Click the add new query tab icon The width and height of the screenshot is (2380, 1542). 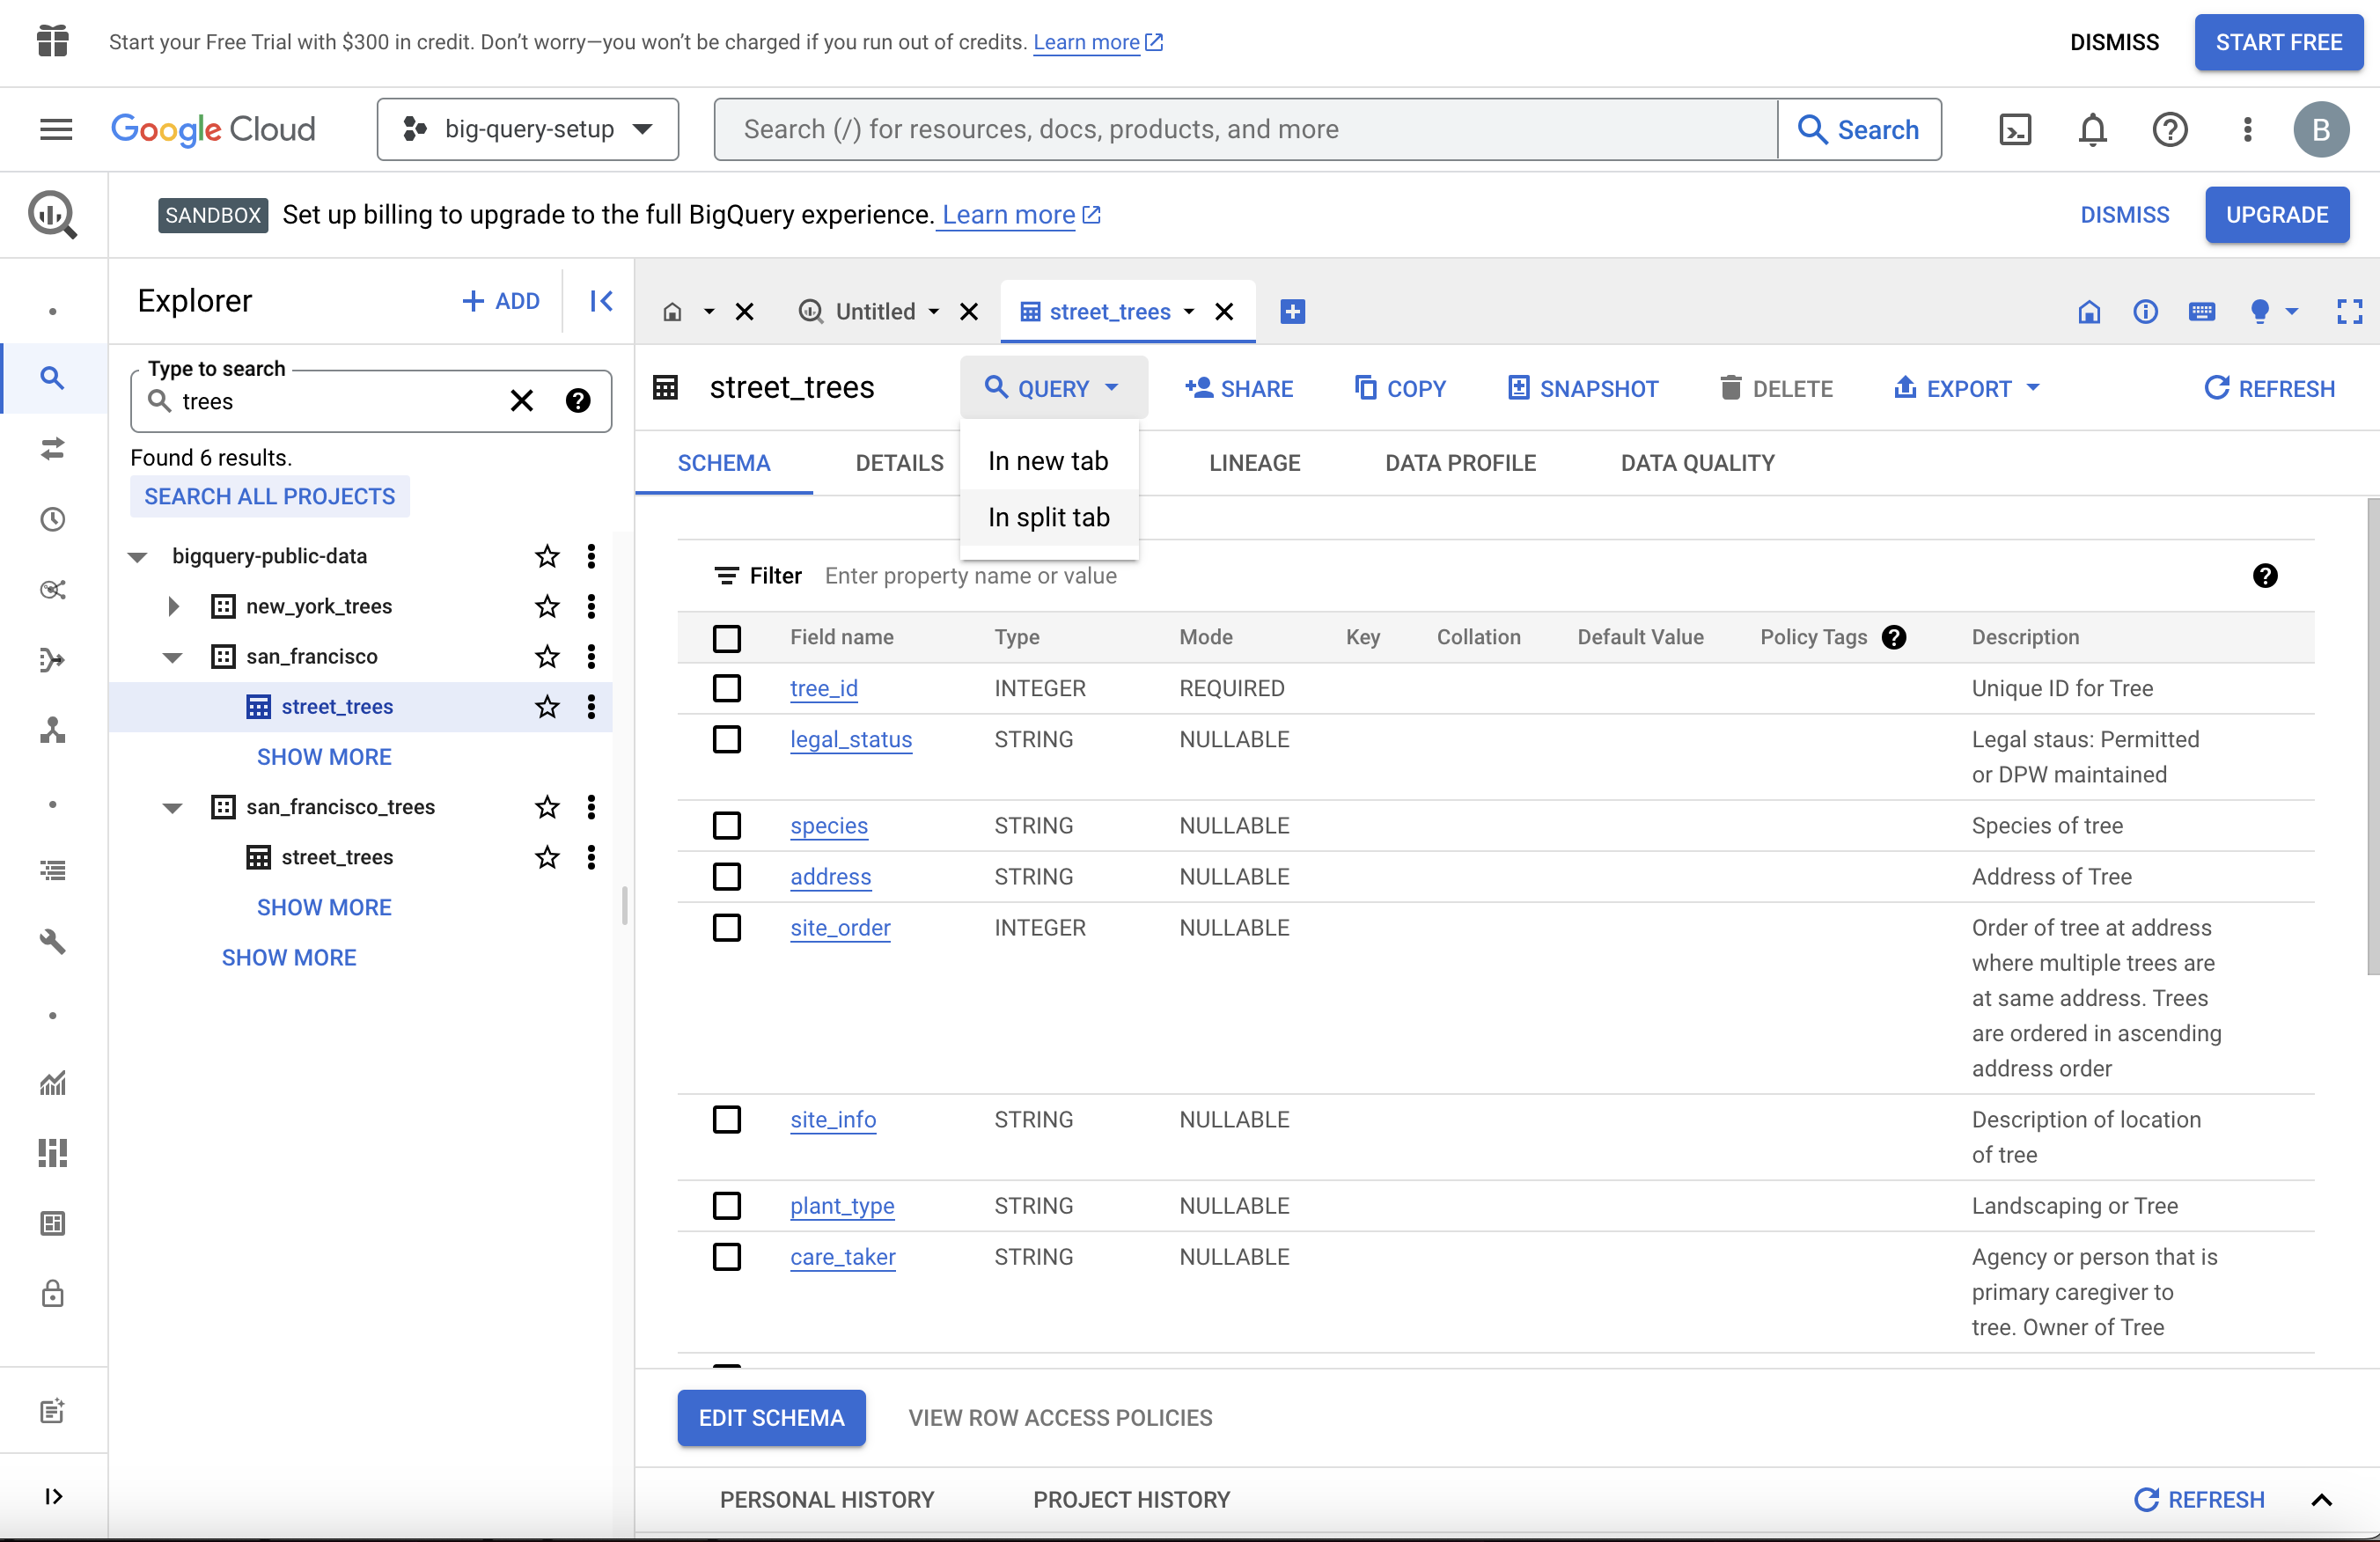pos(1292,312)
